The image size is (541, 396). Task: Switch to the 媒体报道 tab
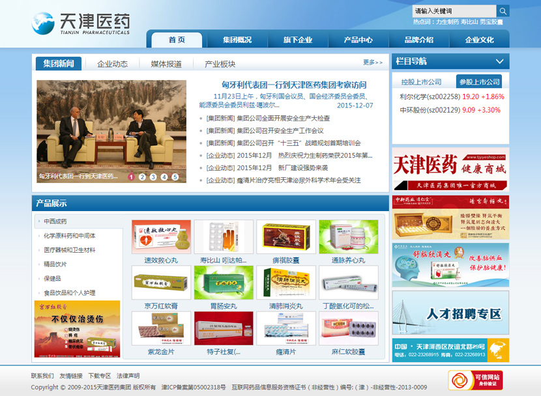[x=166, y=64]
